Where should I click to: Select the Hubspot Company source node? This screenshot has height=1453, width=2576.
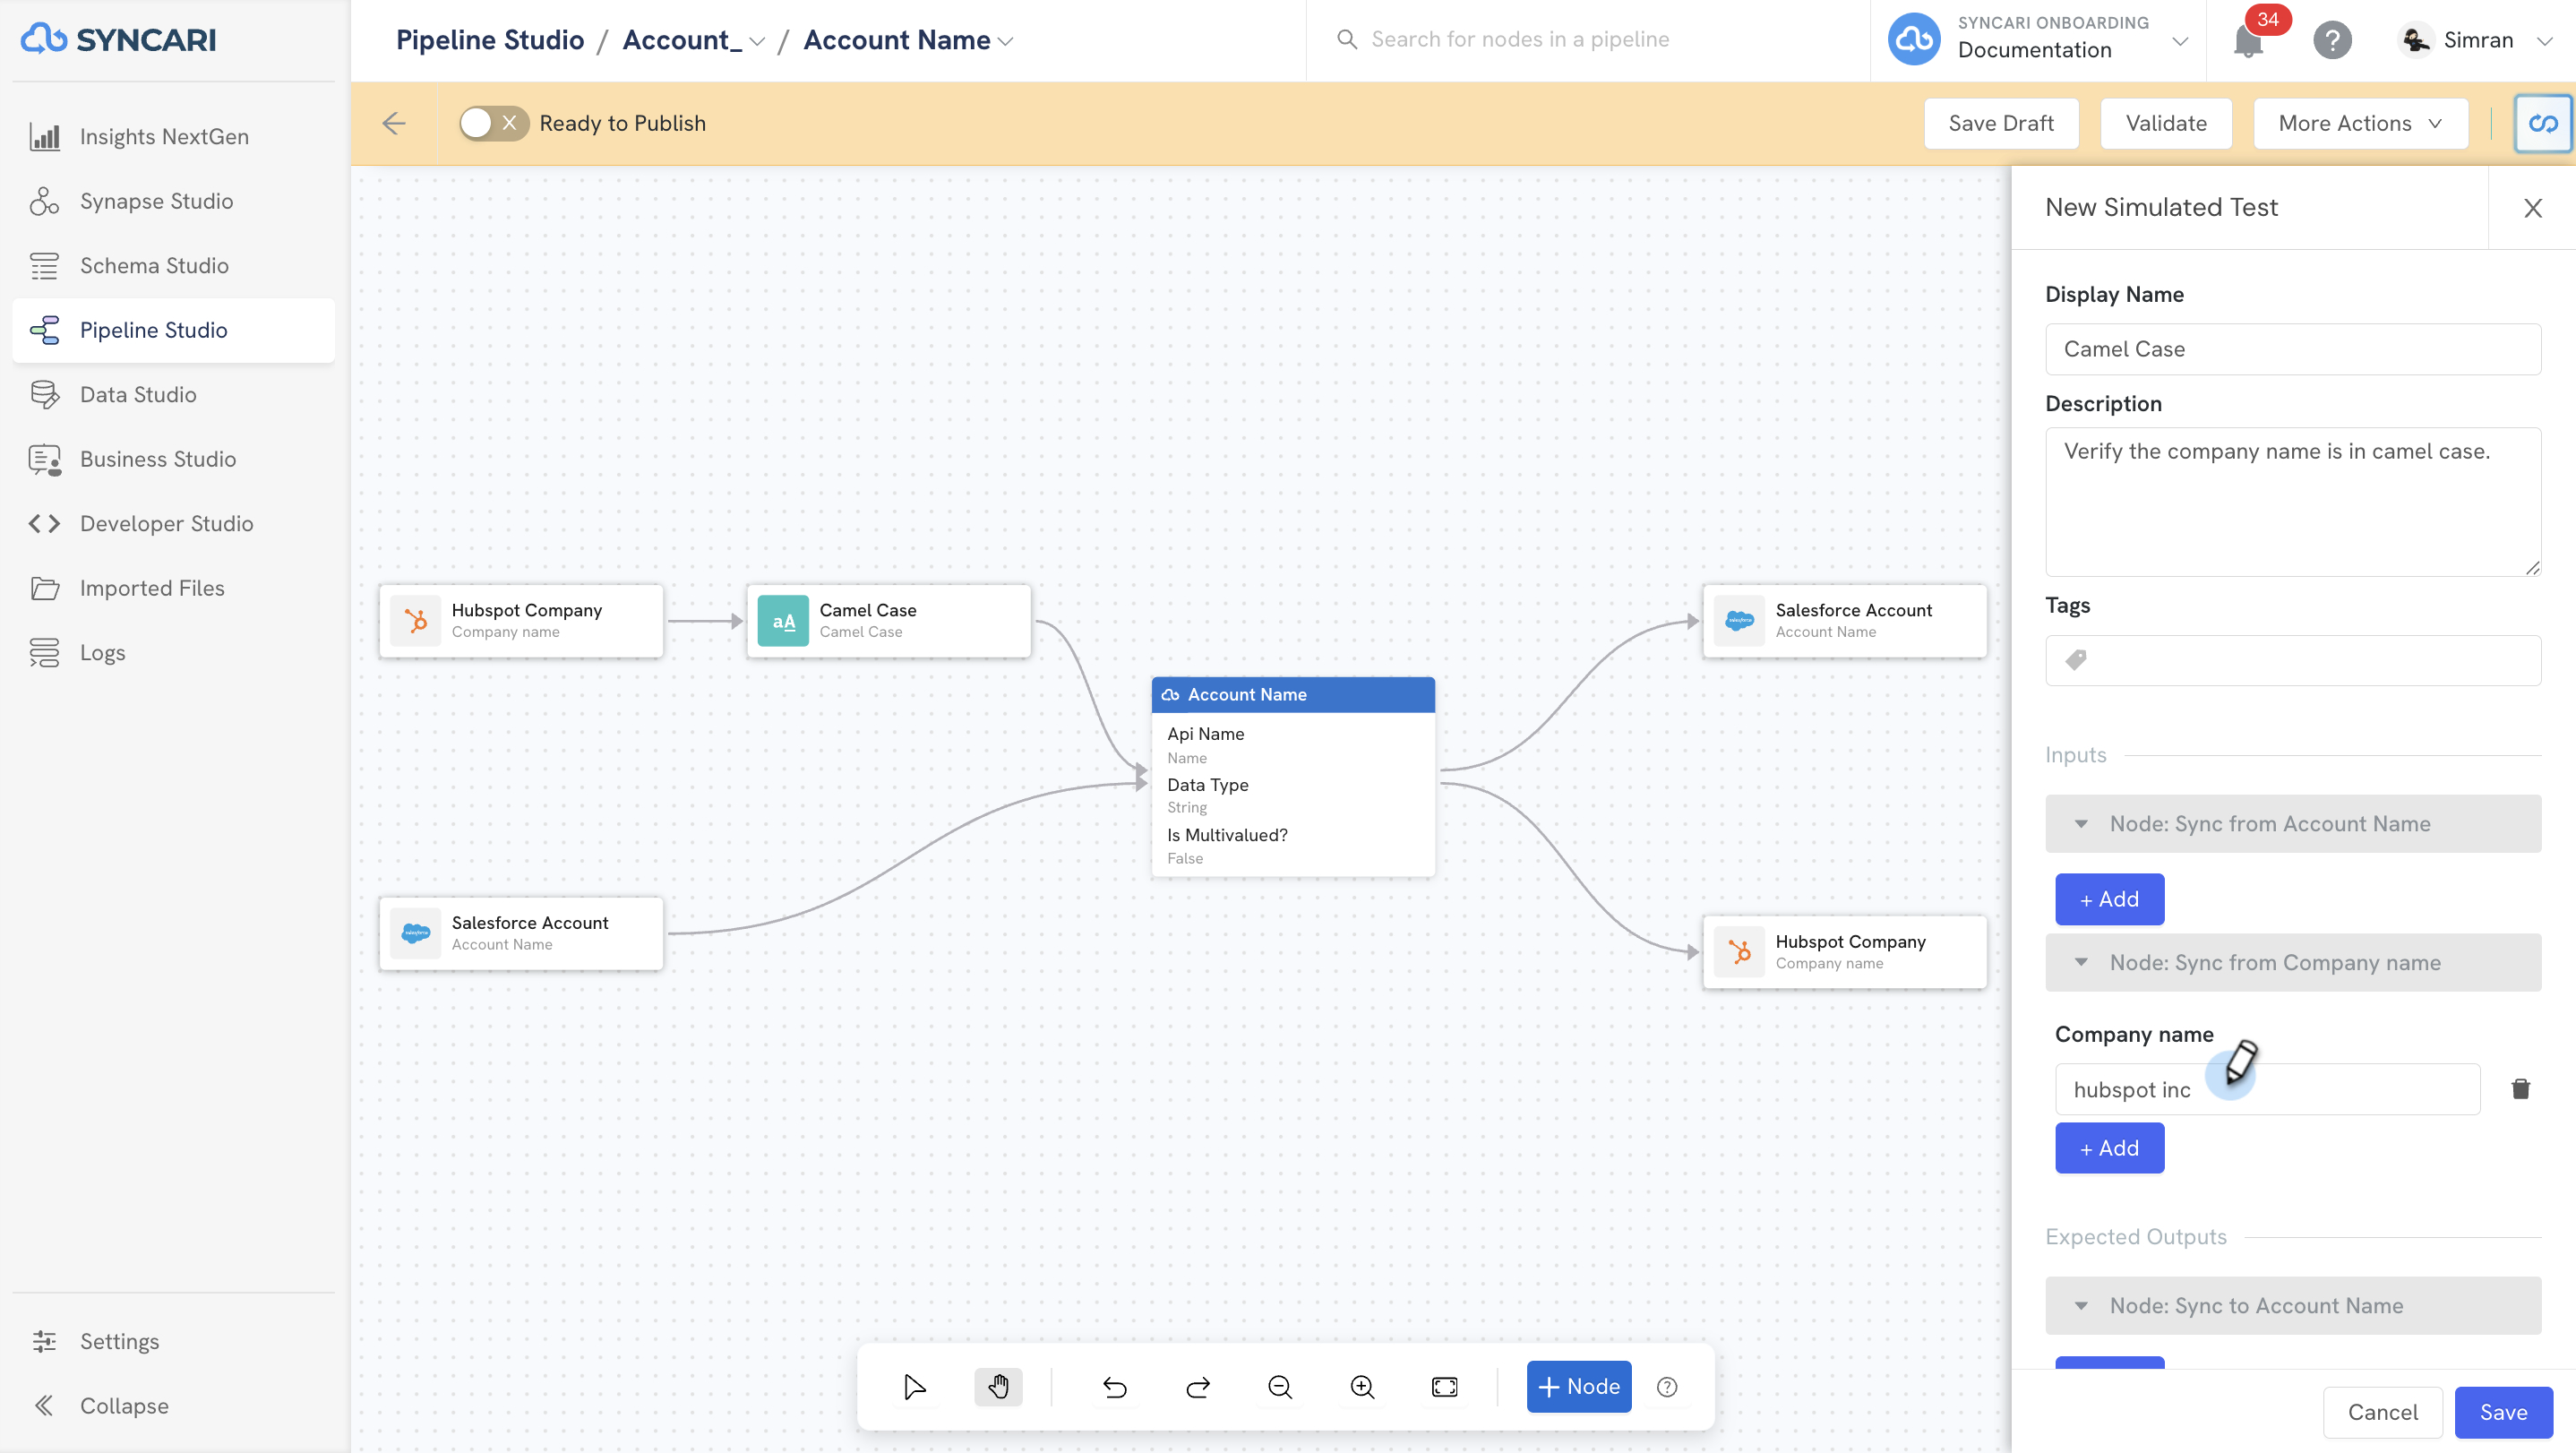tap(521, 621)
